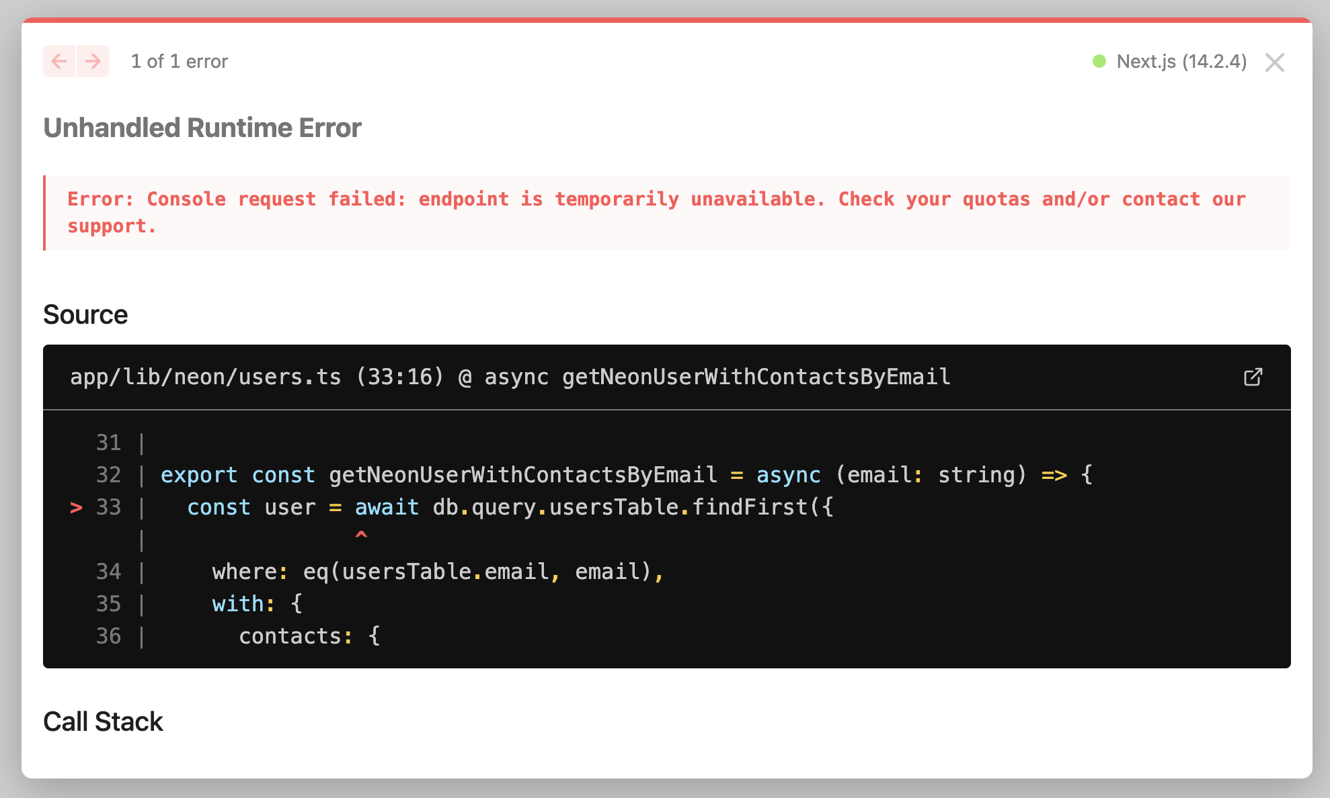The width and height of the screenshot is (1330, 798).
Task: Click the Next.js (14.2.4) version label
Action: 1181,62
